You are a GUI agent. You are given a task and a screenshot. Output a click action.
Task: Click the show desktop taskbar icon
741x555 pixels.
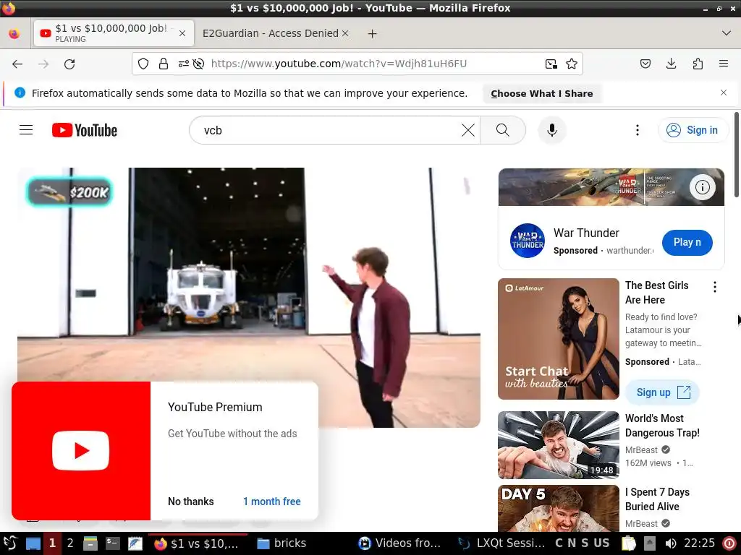(33, 543)
